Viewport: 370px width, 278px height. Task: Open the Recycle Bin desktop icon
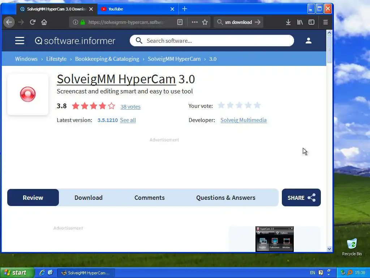pyautogui.click(x=352, y=247)
